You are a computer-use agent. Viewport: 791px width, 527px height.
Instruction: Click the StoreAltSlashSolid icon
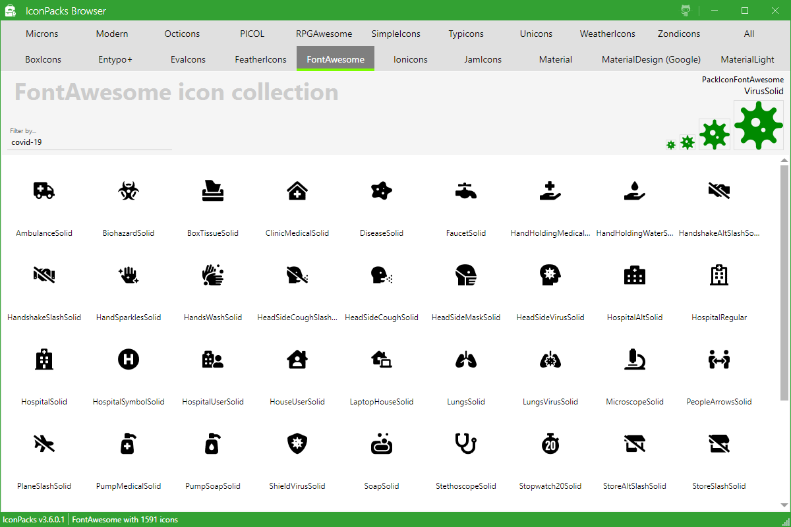[x=635, y=444]
